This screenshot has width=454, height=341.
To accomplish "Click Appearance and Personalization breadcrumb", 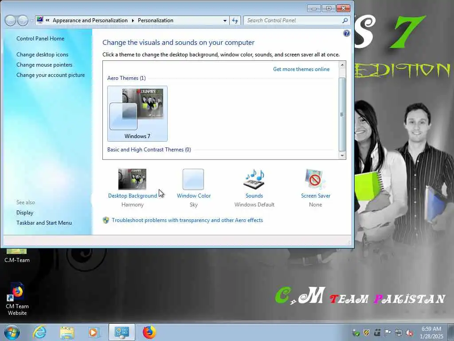I will pos(90,20).
